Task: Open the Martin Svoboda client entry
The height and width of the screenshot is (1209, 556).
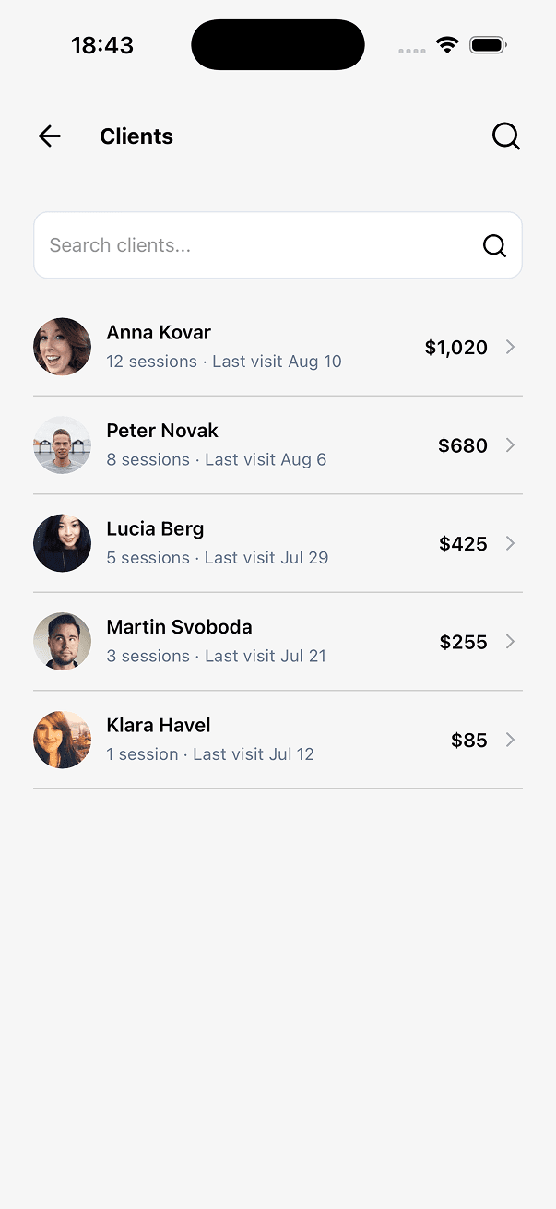Action: point(278,642)
